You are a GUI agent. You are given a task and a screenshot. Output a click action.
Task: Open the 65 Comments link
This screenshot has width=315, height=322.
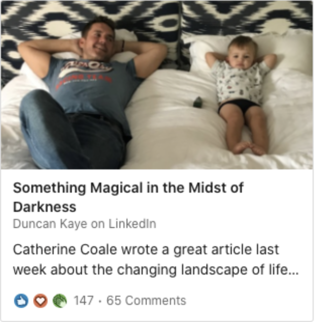pos(146,300)
